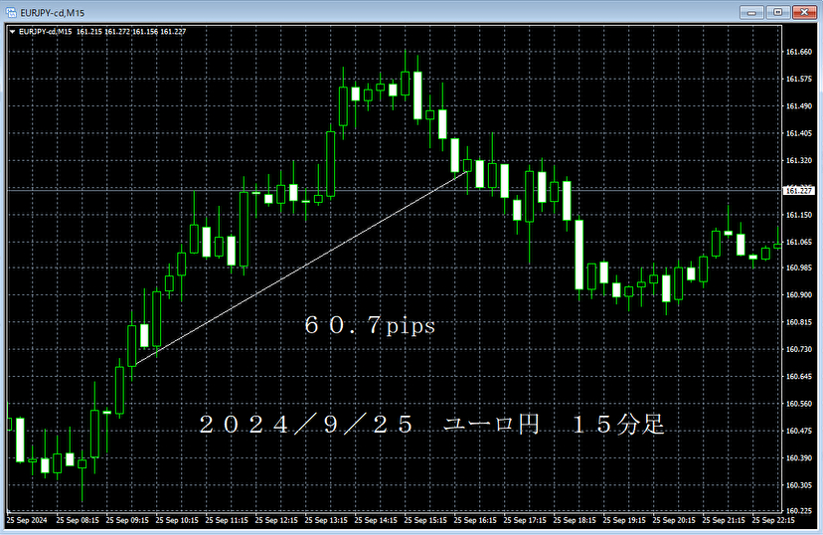Click the 161.320 price axis label
The height and width of the screenshot is (535, 823).
(x=799, y=161)
